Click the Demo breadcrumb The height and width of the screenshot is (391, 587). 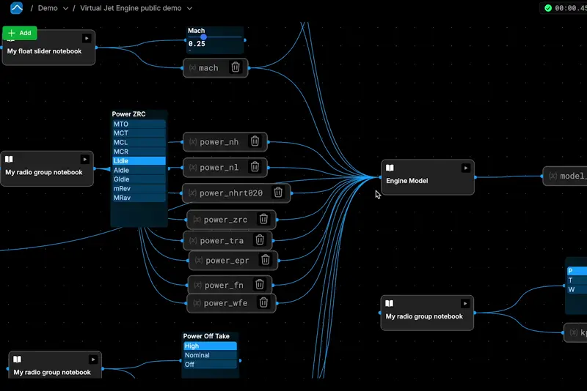48,8
